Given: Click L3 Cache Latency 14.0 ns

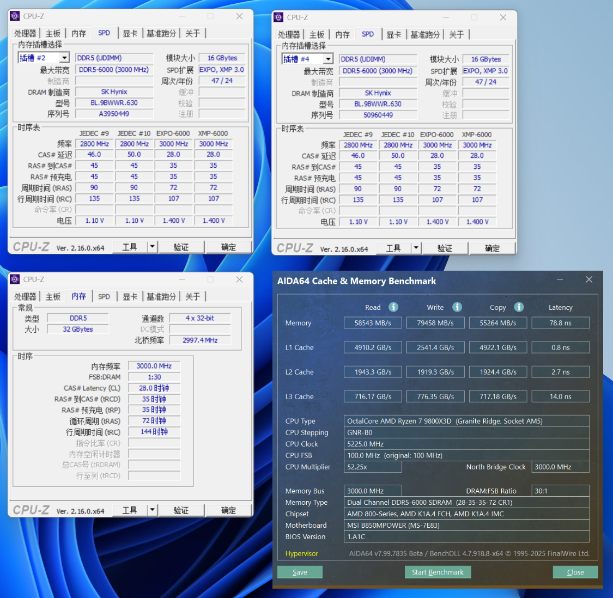Looking at the screenshot, I should click(x=561, y=396).
